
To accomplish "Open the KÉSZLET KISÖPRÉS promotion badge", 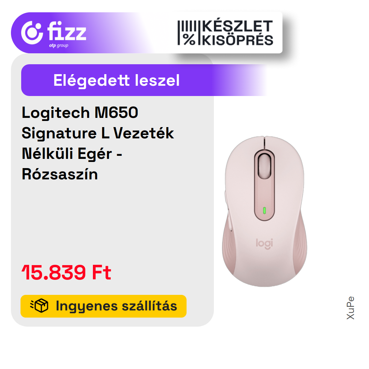I will pos(225,33).
